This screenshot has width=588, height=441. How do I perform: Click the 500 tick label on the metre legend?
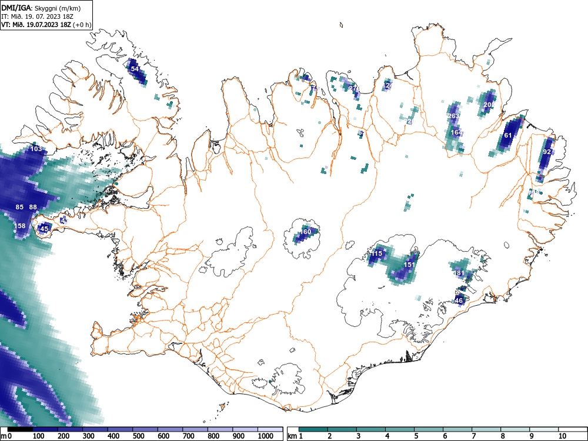tap(138, 436)
